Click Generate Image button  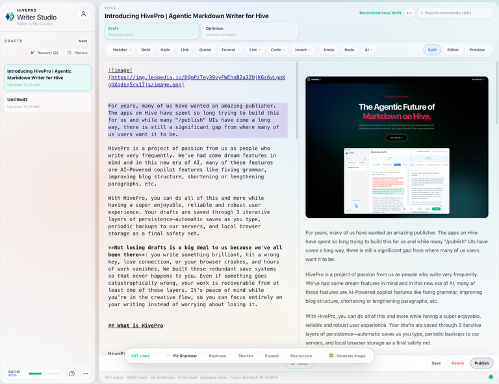coord(347,355)
